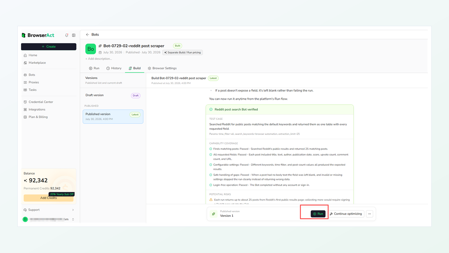Viewport: 449px width, 253px height.
Task: Click the Bot-0729-02-reddit post scraper title
Action: (x=134, y=46)
